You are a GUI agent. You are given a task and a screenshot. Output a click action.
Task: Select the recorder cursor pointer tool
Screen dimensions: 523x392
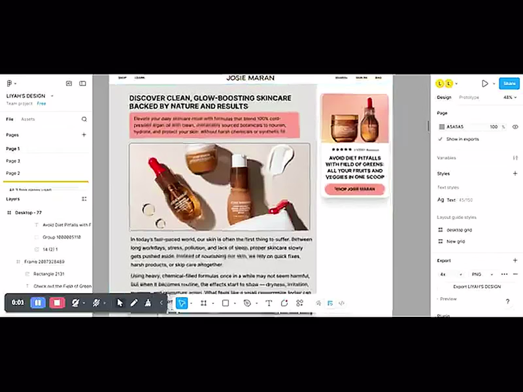tap(120, 302)
